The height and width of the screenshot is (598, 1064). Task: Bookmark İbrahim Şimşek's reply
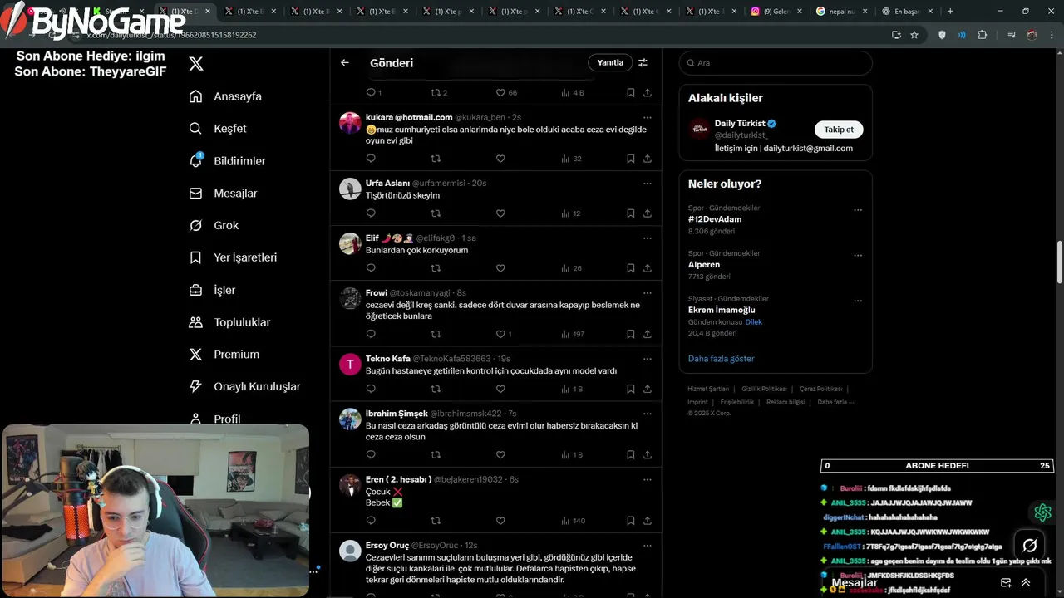point(630,455)
